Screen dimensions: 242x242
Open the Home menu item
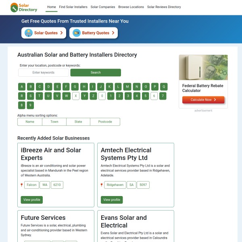(x=51, y=7)
